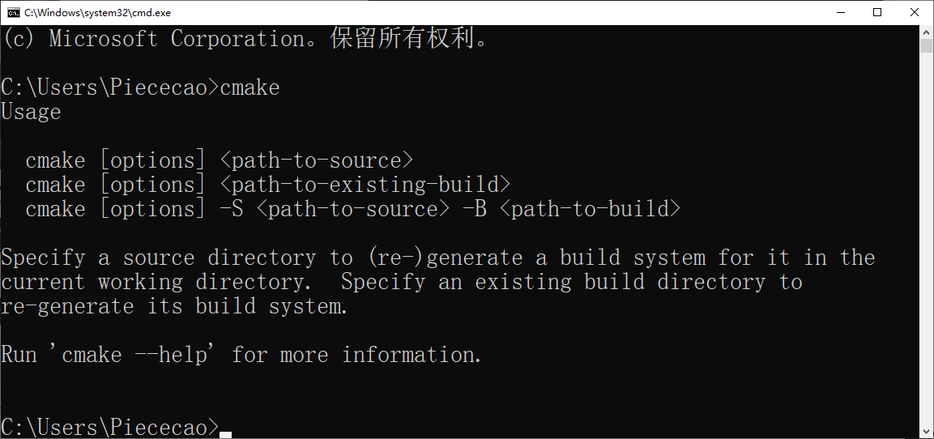Minimize the command prompt window
This screenshot has width=934, height=439.
(839, 12)
